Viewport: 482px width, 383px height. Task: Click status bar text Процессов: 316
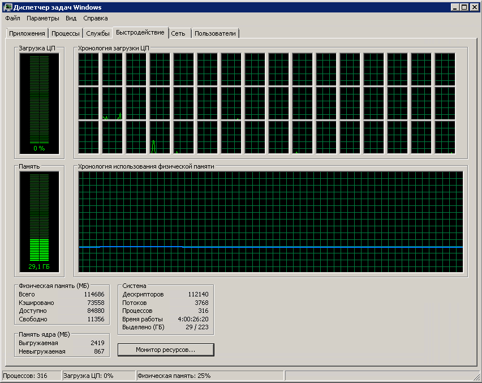pyautogui.click(x=25, y=376)
